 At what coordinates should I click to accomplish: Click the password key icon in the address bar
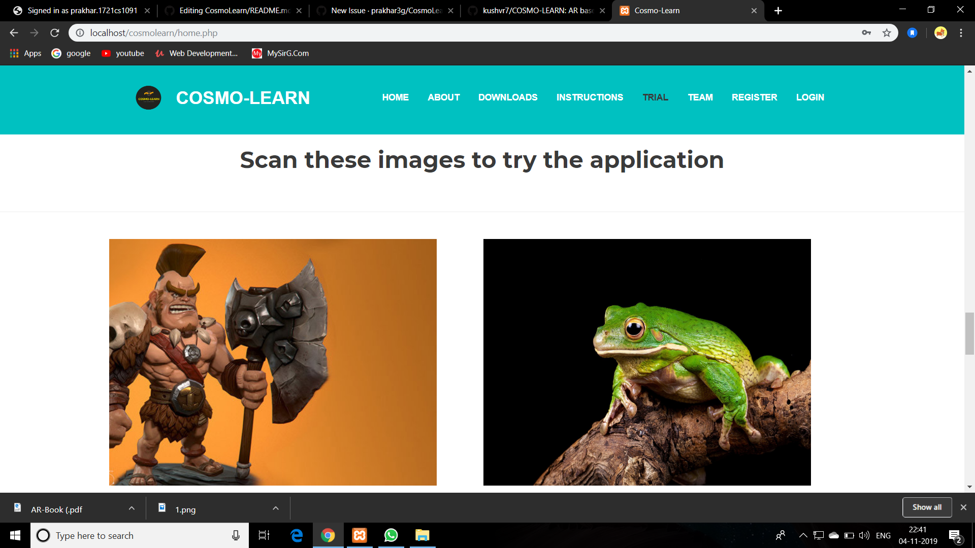click(867, 32)
